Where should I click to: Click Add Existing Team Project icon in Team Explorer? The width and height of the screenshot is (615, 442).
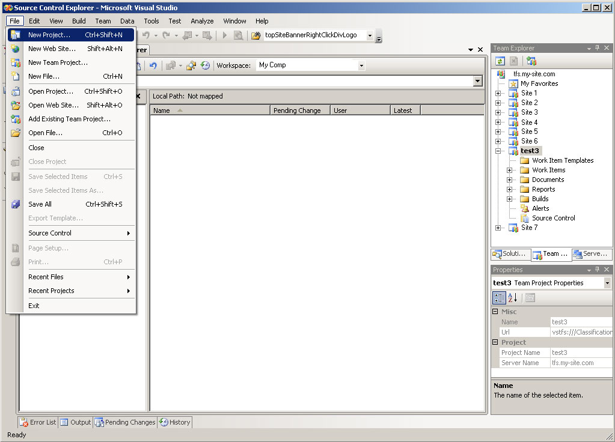pyautogui.click(x=531, y=61)
